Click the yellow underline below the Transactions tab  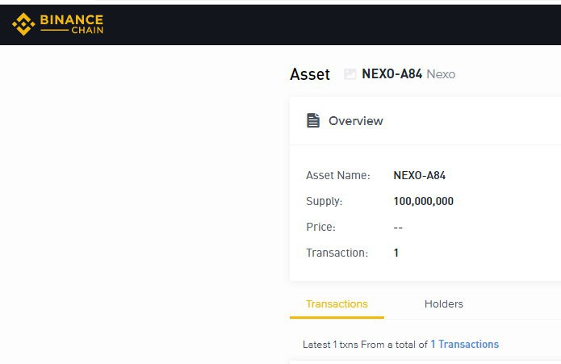(337, 317)
